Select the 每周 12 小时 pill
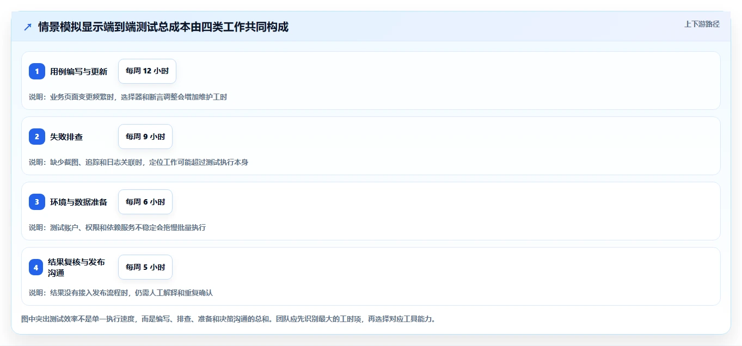Screen dimensions: 742x346 tap(147, 71)
